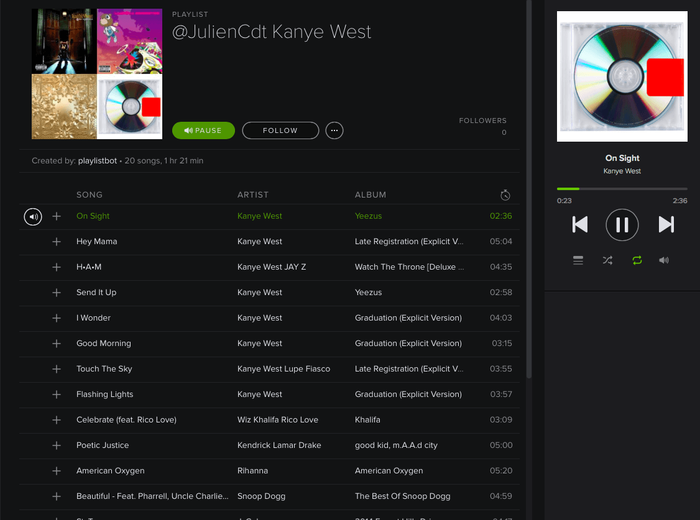700x520 pixels.
Task: Open the On Sight title in player panel
Action: (622, 158)
